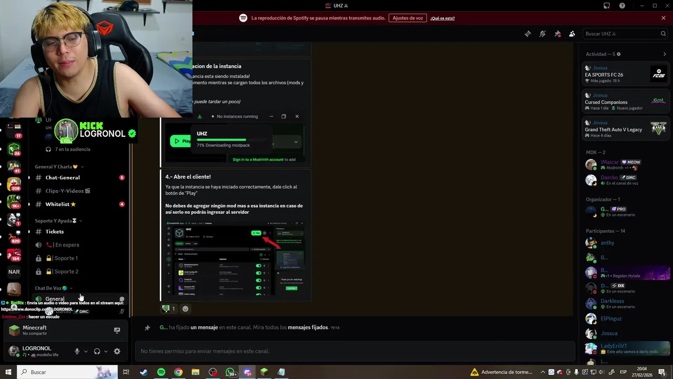Viewport: 673px width, 379px height.
Task: Dismiss the Spotify paused notice banner
Action: [x=664, y=18]
